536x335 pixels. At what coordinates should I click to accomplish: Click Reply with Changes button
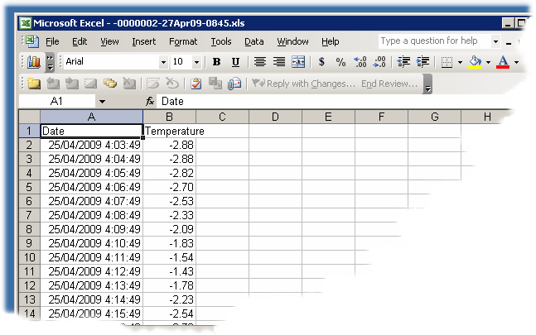(x=304, y=84)
